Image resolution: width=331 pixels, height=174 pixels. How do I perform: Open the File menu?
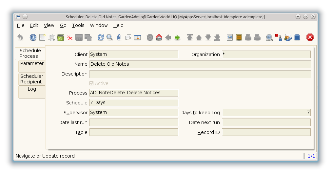tap(21, 25)
